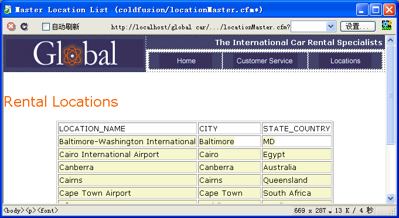Enable the 自动刷新 auto refresh checkbox
Viewport: 399px width, 218px height.
click(x=46, y=26)
